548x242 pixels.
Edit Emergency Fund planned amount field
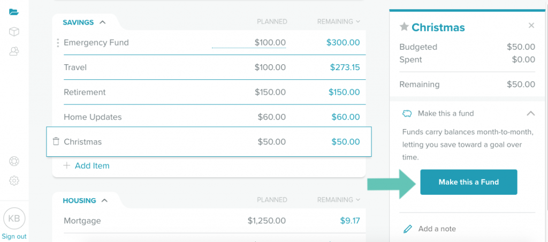pyautogui.click(x=249, y=43)
